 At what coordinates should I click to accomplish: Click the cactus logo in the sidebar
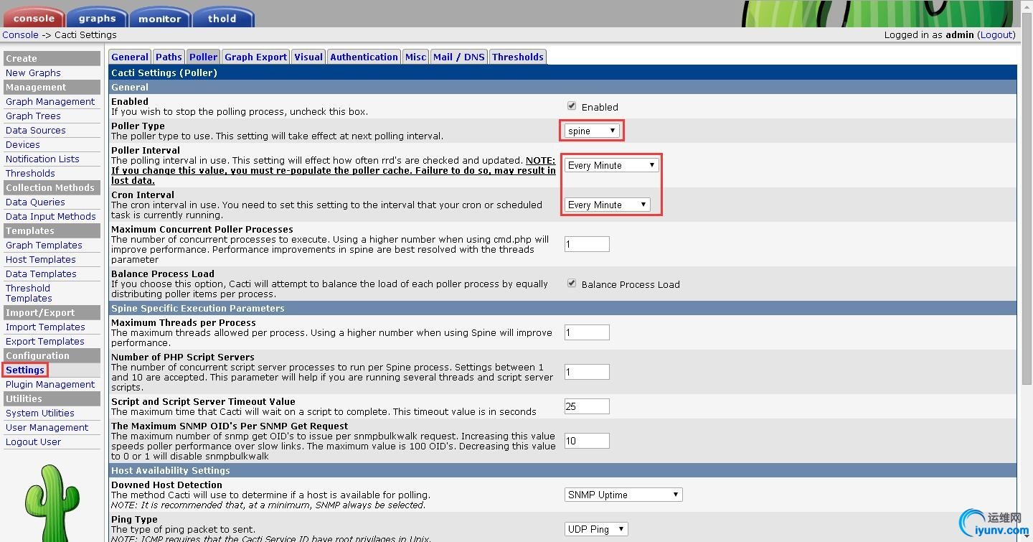[x=52, y=503]
